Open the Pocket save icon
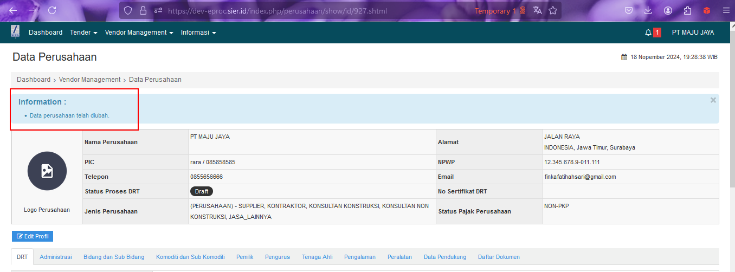The image size is (735, 272). [x=629, y=10]
